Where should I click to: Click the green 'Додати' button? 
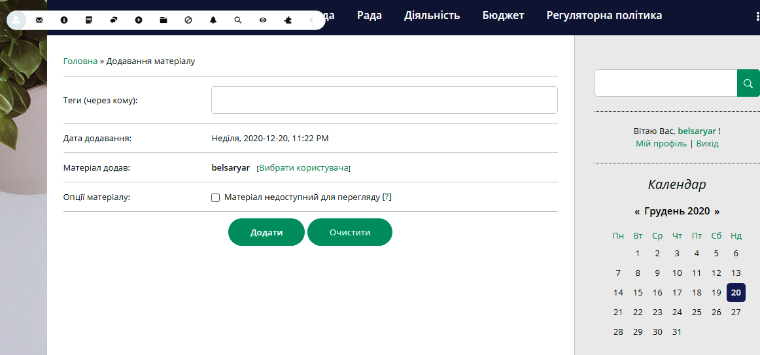click(x=266, y=232)
